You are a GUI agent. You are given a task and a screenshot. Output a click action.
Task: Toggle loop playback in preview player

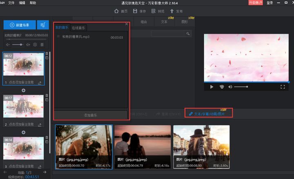pyautogui.click(x=222, y=87)
